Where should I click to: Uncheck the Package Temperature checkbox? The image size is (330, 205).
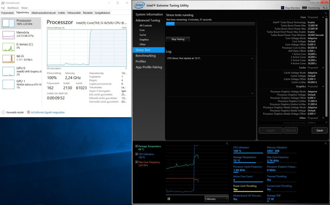(x=137, y=146)
